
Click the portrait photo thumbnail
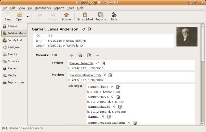click(187, 37)
